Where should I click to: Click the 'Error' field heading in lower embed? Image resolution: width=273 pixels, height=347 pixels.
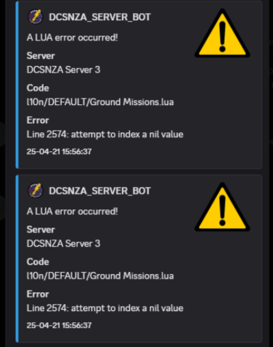tap(38, 294)
